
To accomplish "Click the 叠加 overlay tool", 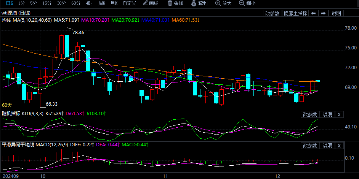I will 175,3.
